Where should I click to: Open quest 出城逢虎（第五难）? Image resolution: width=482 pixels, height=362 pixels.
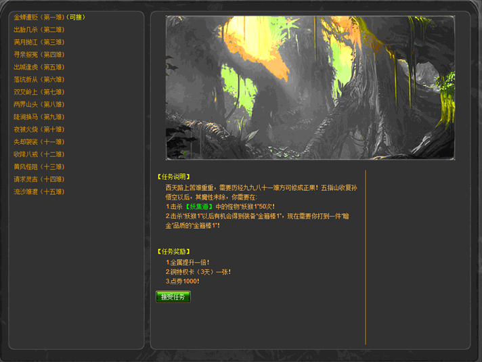[x=39, y=67]
